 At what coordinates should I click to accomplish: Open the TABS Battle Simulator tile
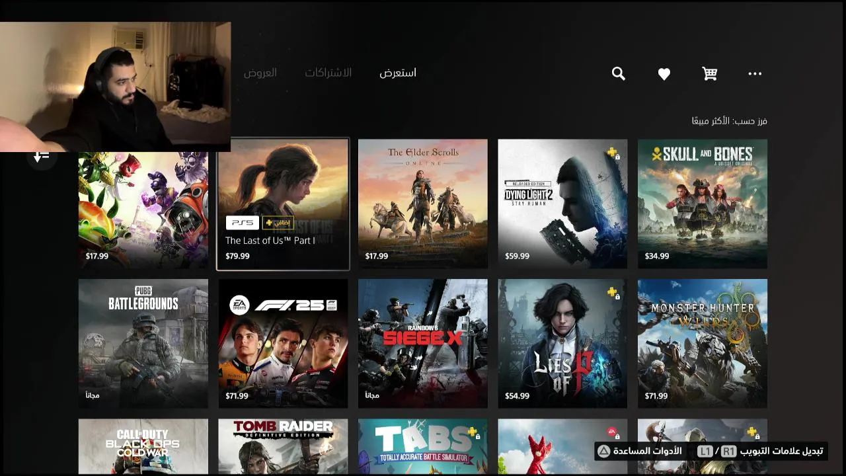pos(423,447)
